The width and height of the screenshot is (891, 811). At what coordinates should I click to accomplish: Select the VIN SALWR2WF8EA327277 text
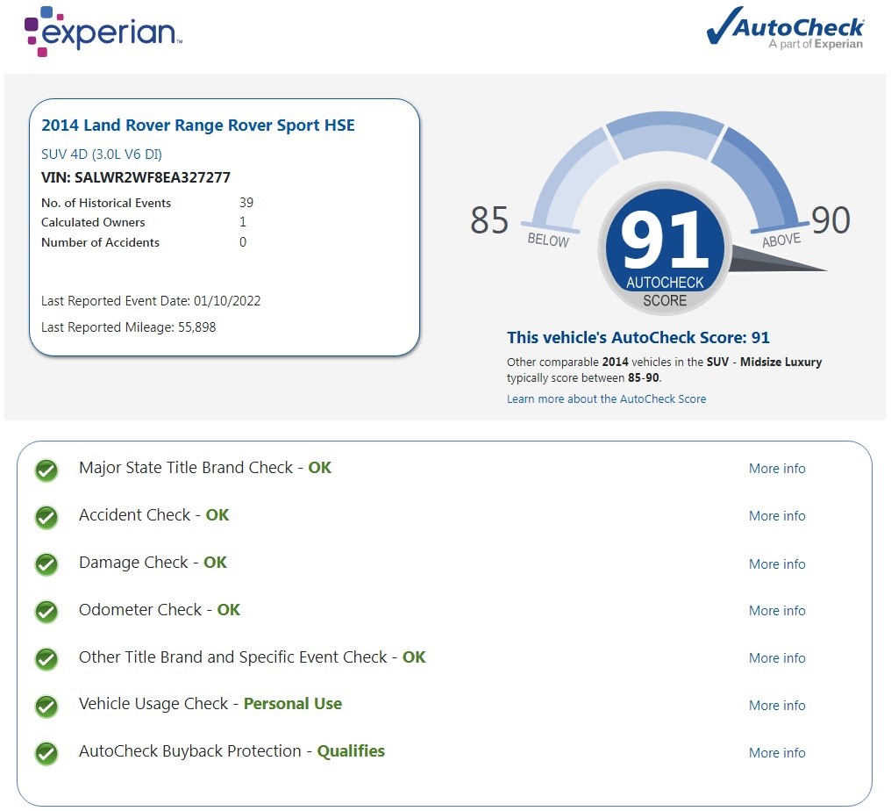point(136,177)
